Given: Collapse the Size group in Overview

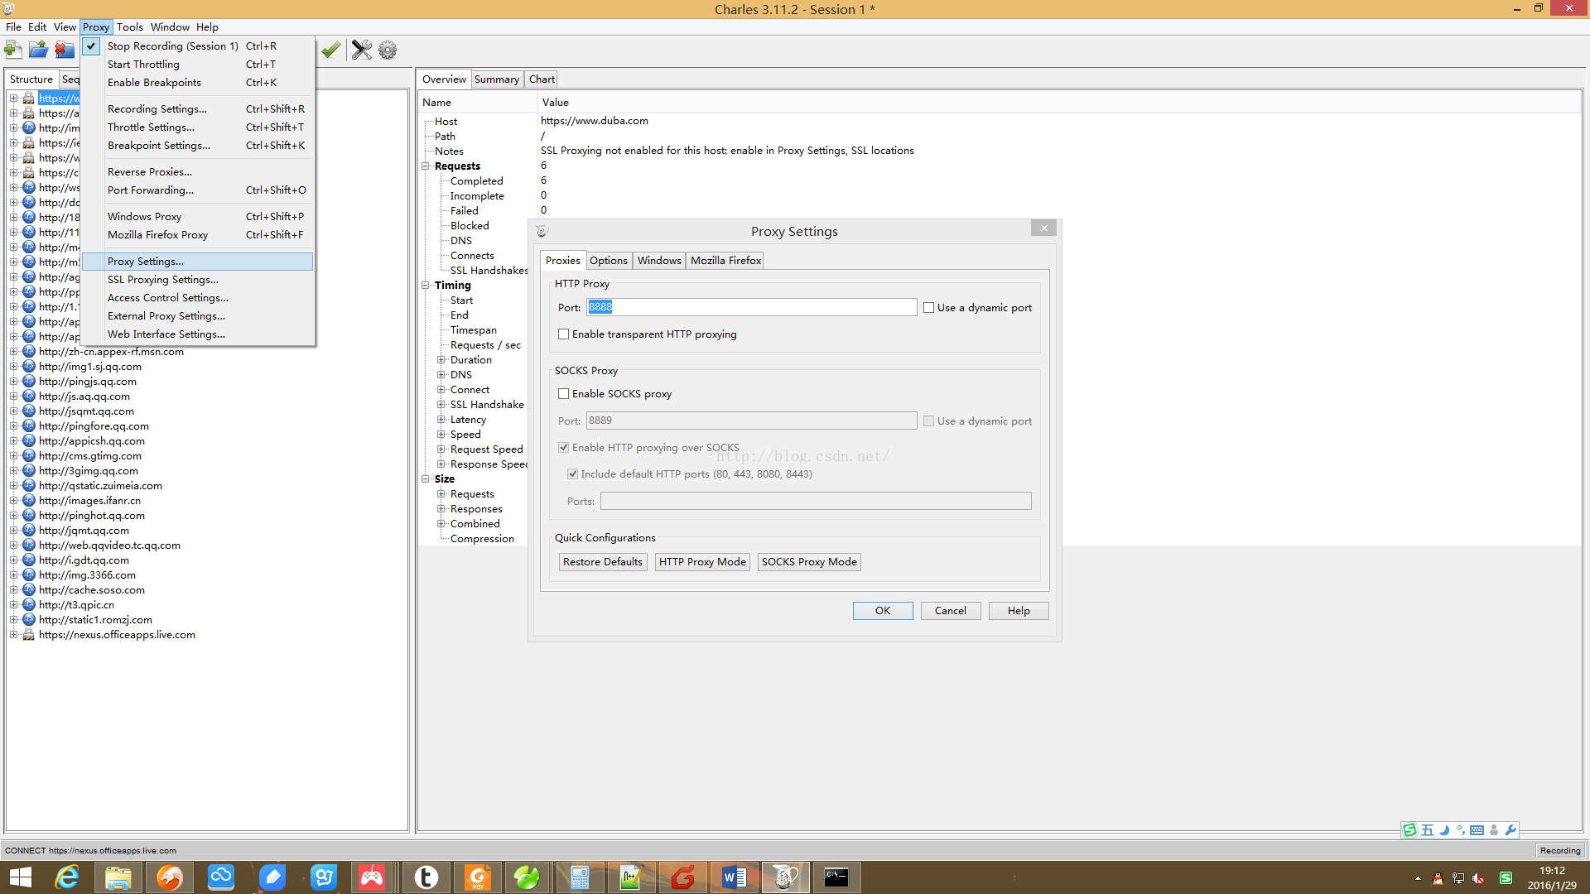Looking at the screenshot, I should 426,479.
